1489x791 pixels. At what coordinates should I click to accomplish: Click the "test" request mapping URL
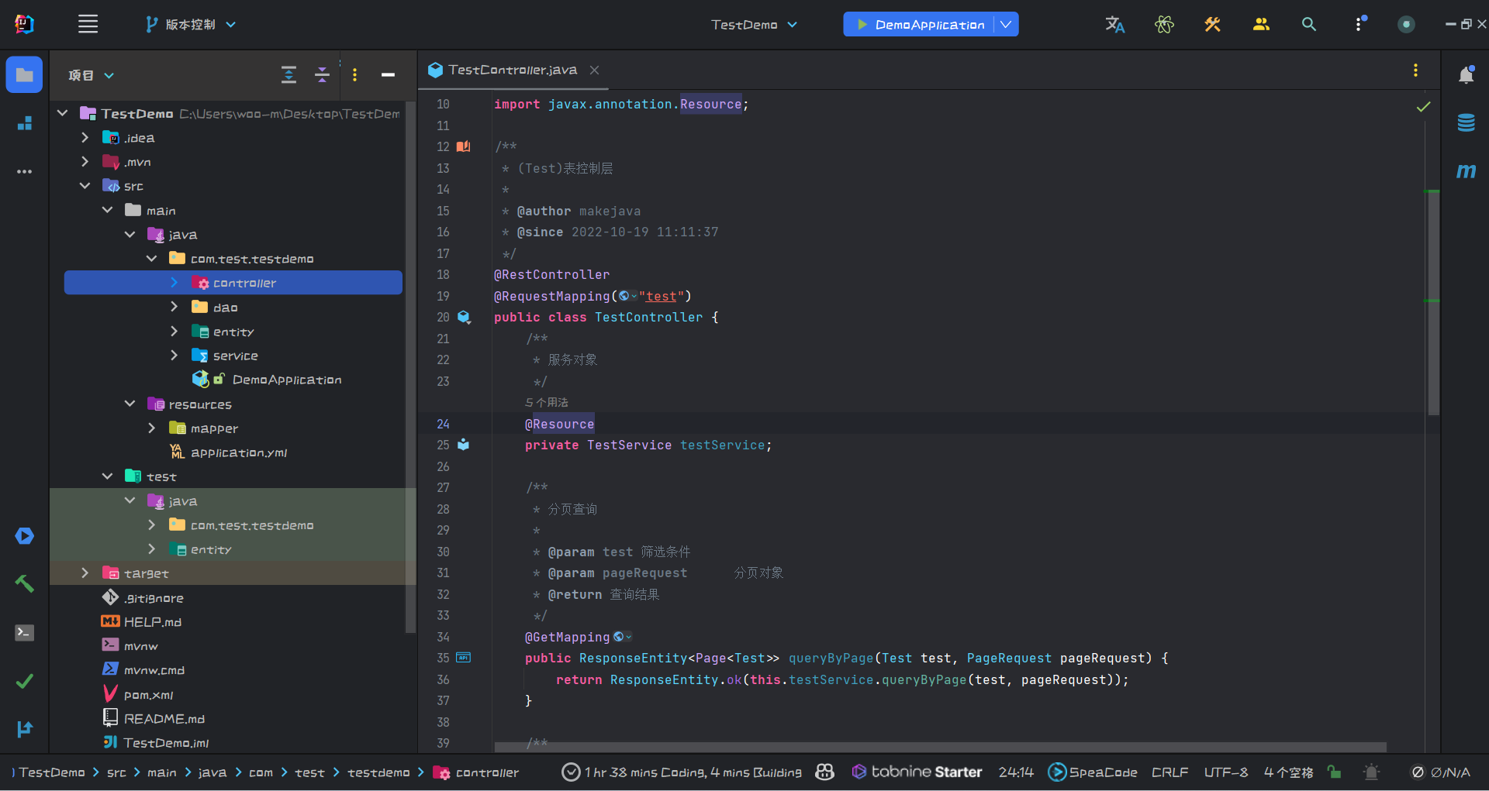662,296
